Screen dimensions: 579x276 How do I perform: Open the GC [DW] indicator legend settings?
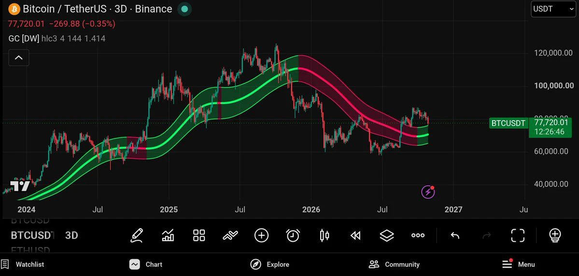pos(57,39)
